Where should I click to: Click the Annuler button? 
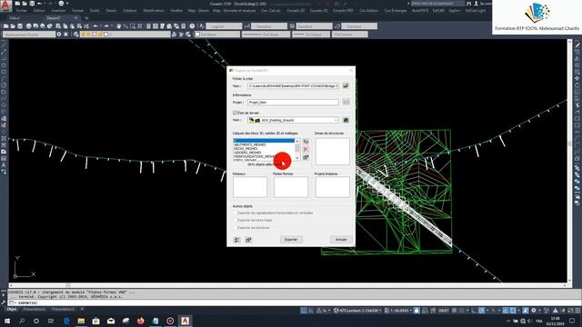[341, 240]
